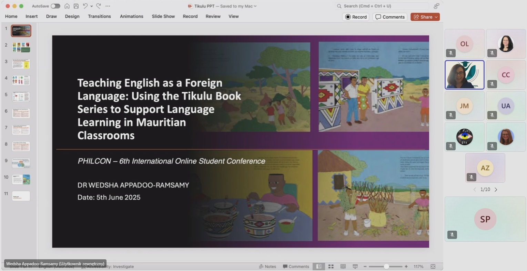Click the collaboration icon beside the search field
527x271 pixels.
pos(436,6)
